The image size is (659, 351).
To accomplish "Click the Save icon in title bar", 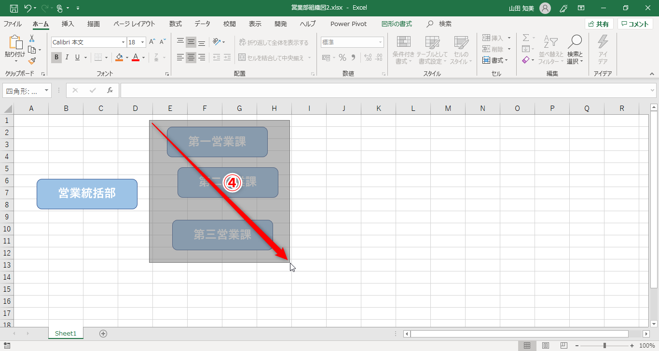I will coord(14,8).
